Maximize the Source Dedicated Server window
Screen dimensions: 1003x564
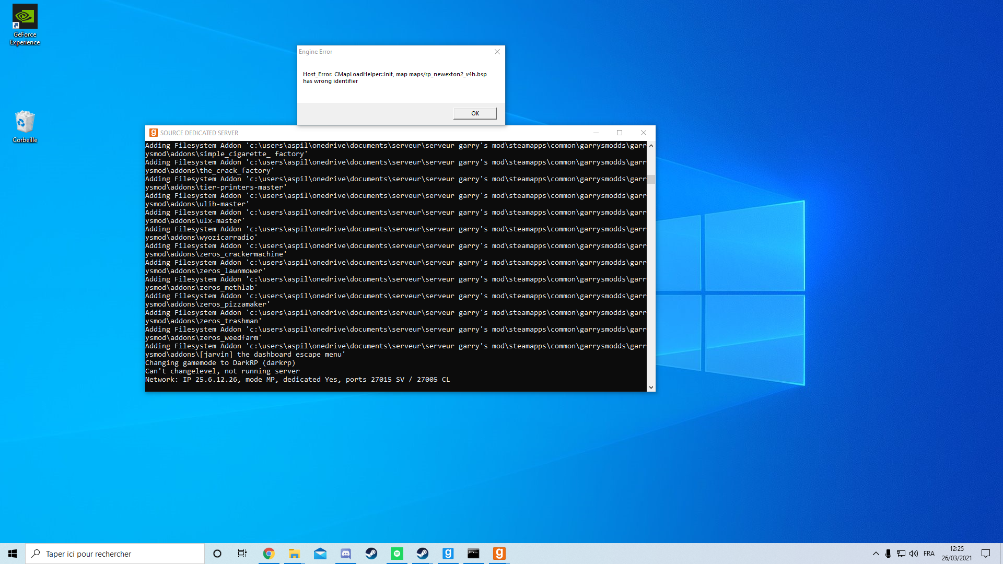pyautogui.click(x=620, y=133)
